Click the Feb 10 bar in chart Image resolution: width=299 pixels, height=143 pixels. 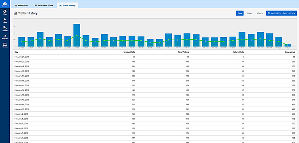tap(187, 40)
